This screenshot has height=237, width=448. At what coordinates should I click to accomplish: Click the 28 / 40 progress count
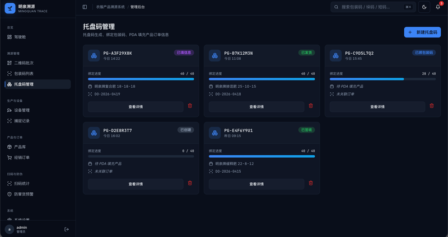[x=429, y=74]
